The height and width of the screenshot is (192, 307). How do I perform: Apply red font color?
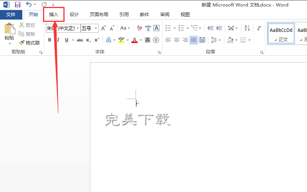pos(134,40)
